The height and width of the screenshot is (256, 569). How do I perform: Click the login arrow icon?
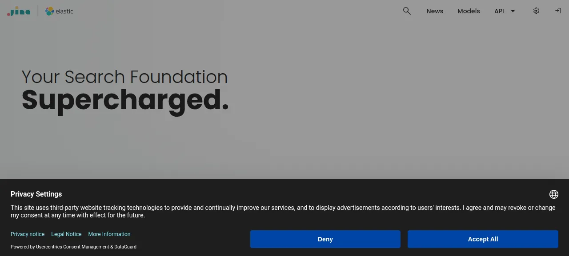558,11
